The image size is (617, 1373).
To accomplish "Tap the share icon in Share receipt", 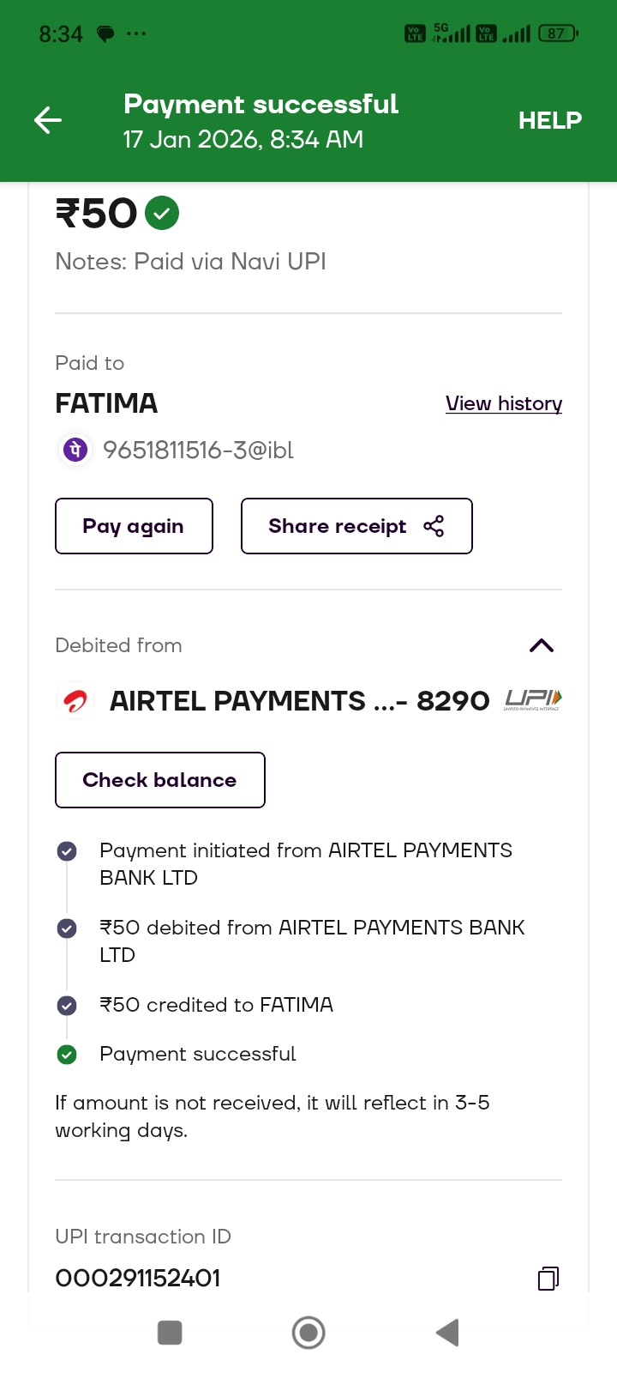I will tap(434, 526).
